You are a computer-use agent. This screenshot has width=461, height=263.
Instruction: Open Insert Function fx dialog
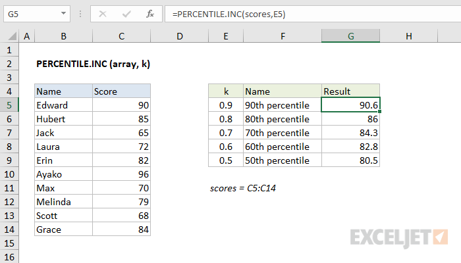(x=150, y=13)
